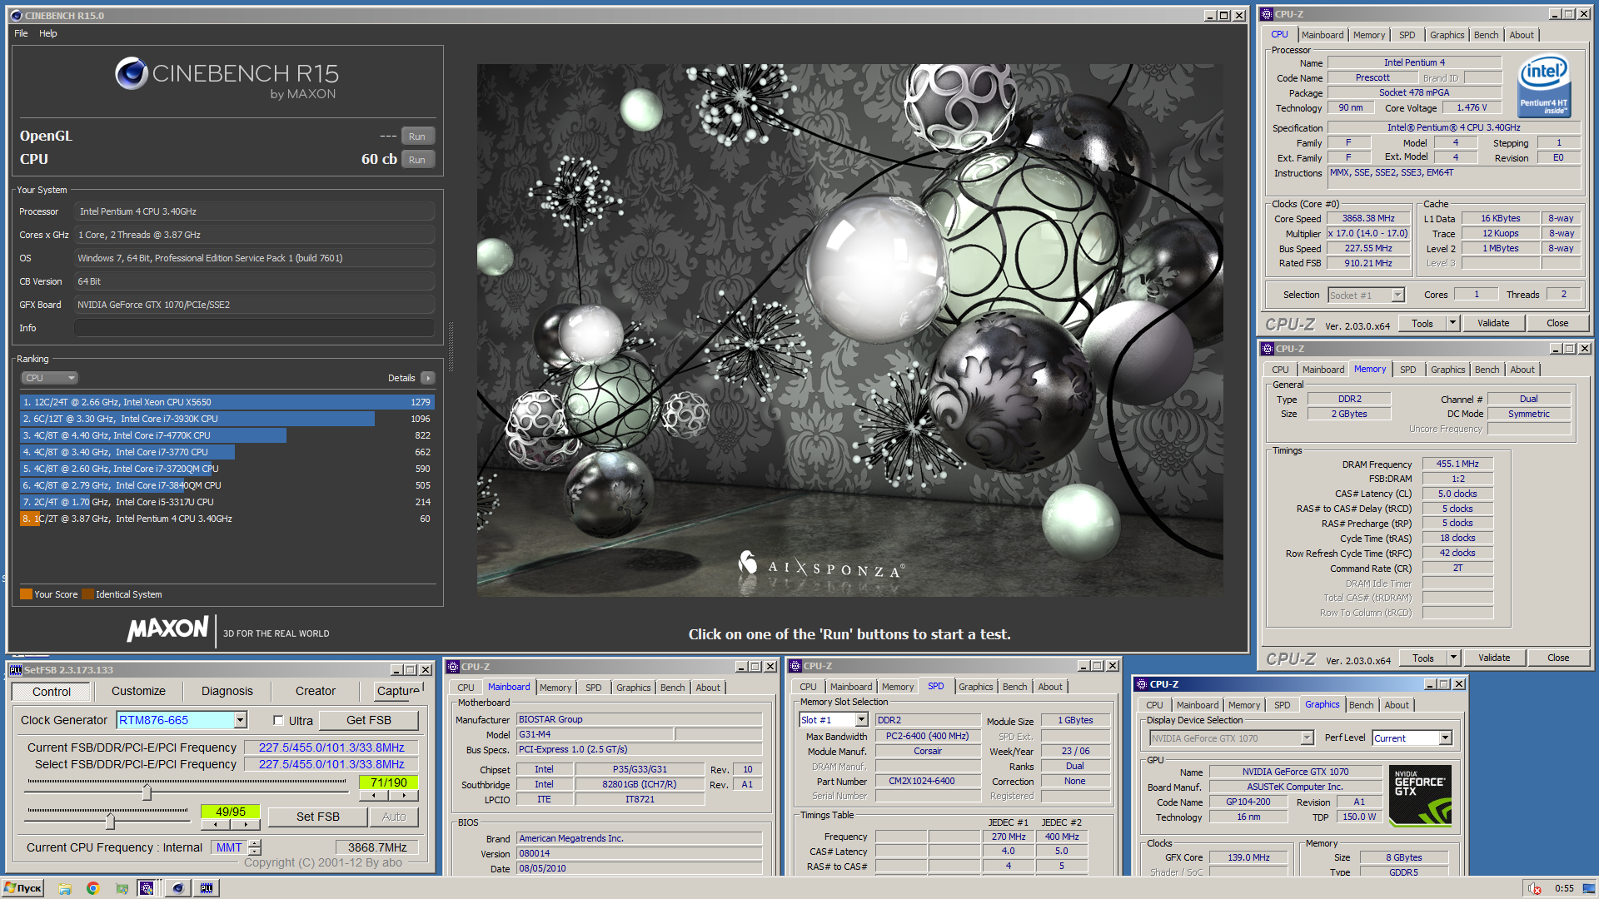The image size is (1599, 899).
Task: Click the Details arrow icon in Ranking
Action: click(428, 378)
